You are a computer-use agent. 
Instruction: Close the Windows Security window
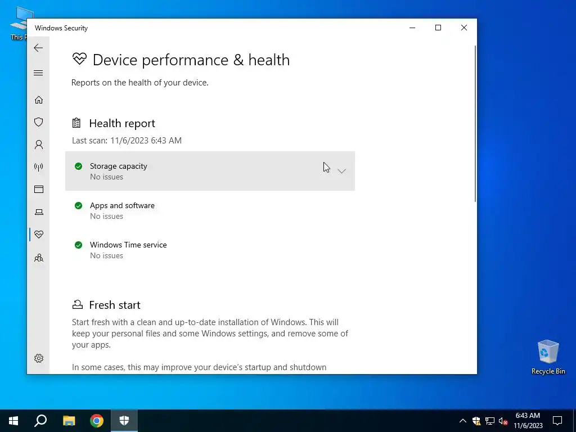point(464,28)
